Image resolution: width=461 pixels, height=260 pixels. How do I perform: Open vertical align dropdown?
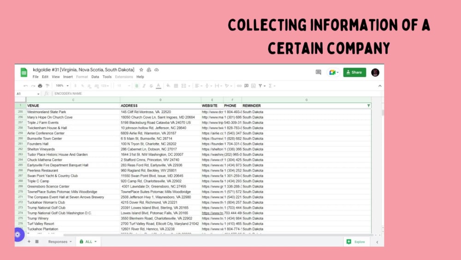pos(208,86)
